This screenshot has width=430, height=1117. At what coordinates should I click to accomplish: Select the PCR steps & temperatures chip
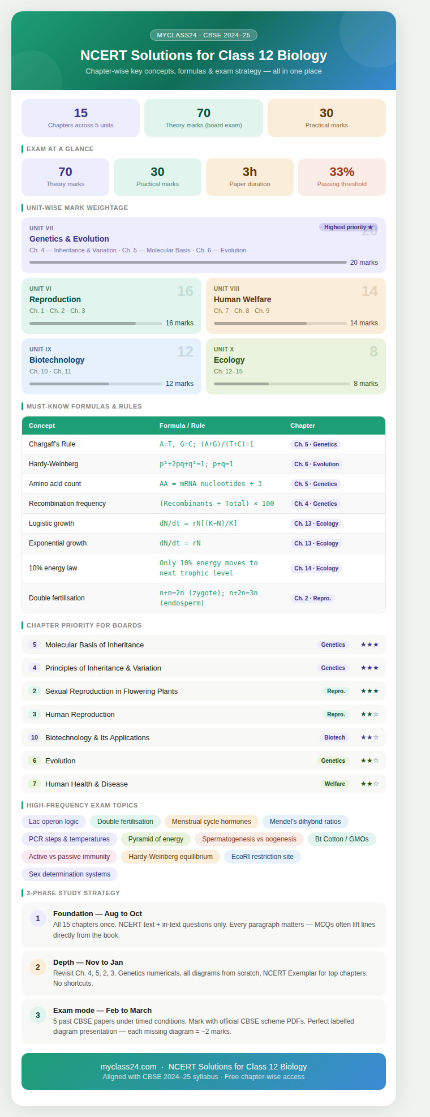coord(69,839)
